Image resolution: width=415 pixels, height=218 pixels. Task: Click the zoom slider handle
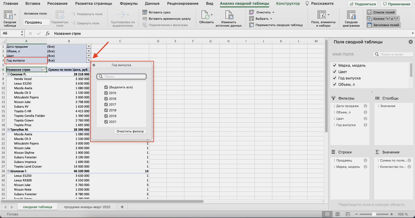(x=374, y=214)
